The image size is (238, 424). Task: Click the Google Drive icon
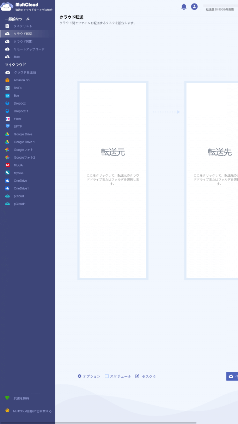[x=7, y=134]
